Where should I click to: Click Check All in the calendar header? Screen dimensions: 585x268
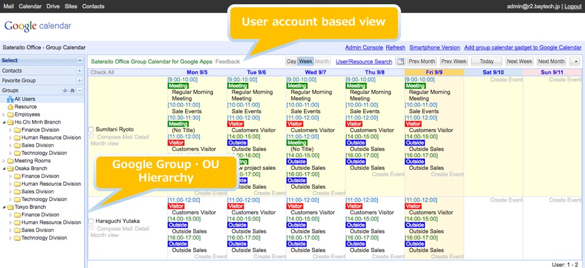click(102, 72)
